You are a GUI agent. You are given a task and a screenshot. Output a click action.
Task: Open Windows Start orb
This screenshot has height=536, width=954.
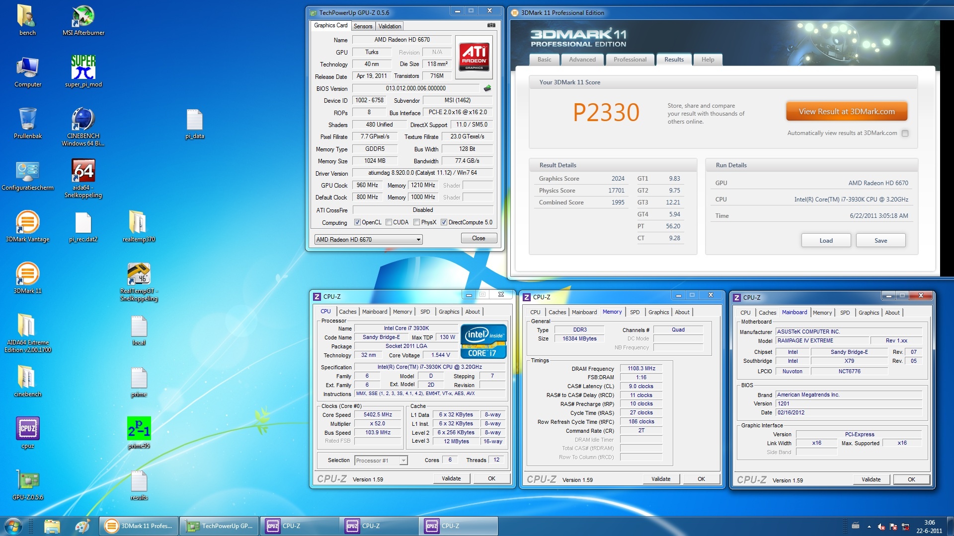coord(13,526)
